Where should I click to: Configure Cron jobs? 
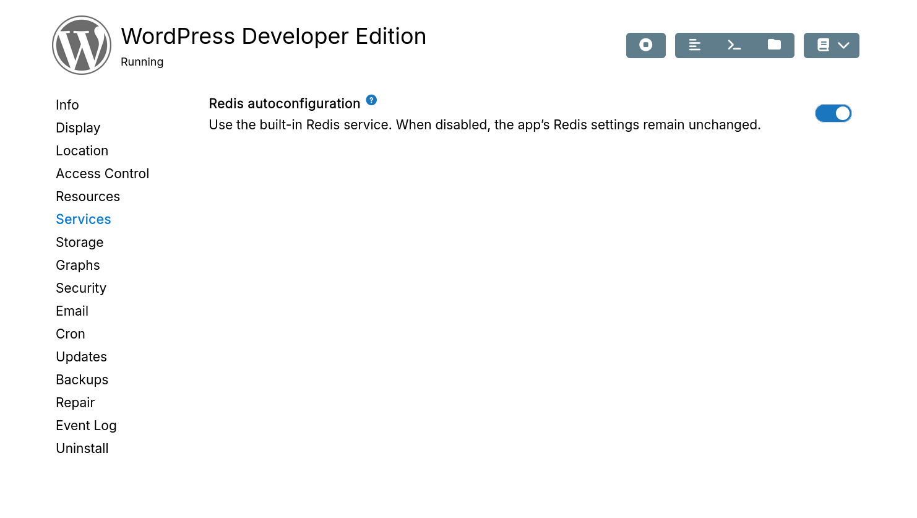(70, 334)
